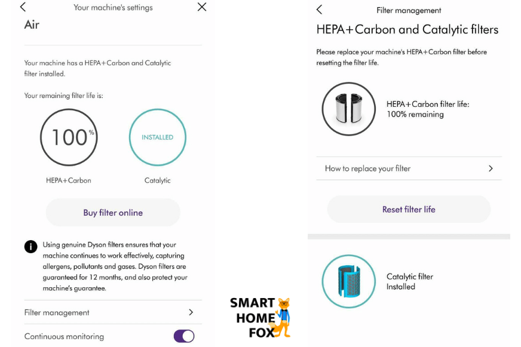The width and height of the screenshot is (521, 347).
Task: Close the Your machine's settings screen
Action: 201,7
